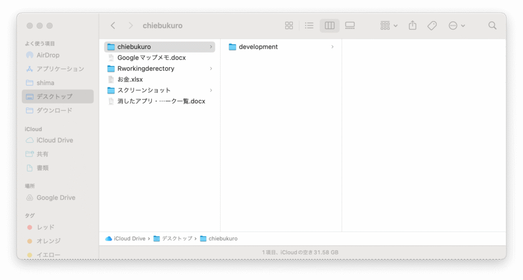Viewport: 523px width, 280px height.
Task: Click the Share toolbar icon
Action: [x=413, y=26]
